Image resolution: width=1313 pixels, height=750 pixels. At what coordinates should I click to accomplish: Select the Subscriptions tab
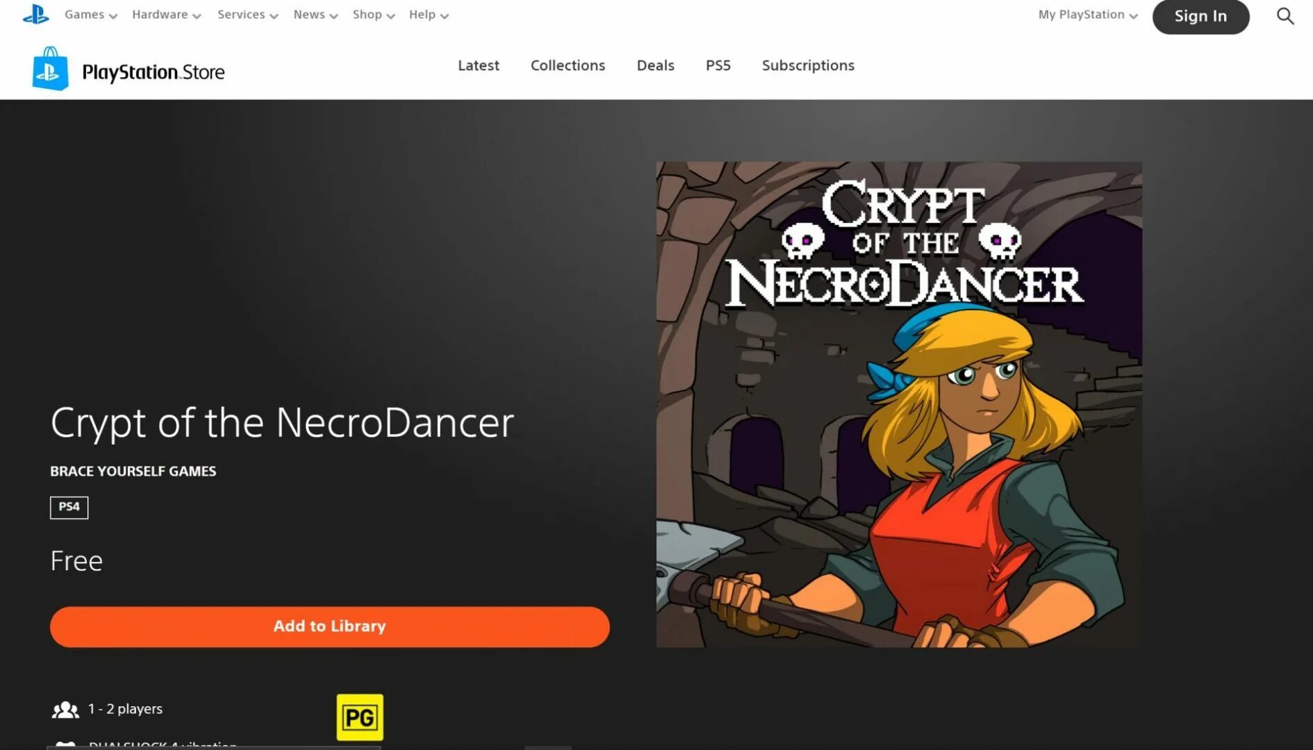(808, 65)
